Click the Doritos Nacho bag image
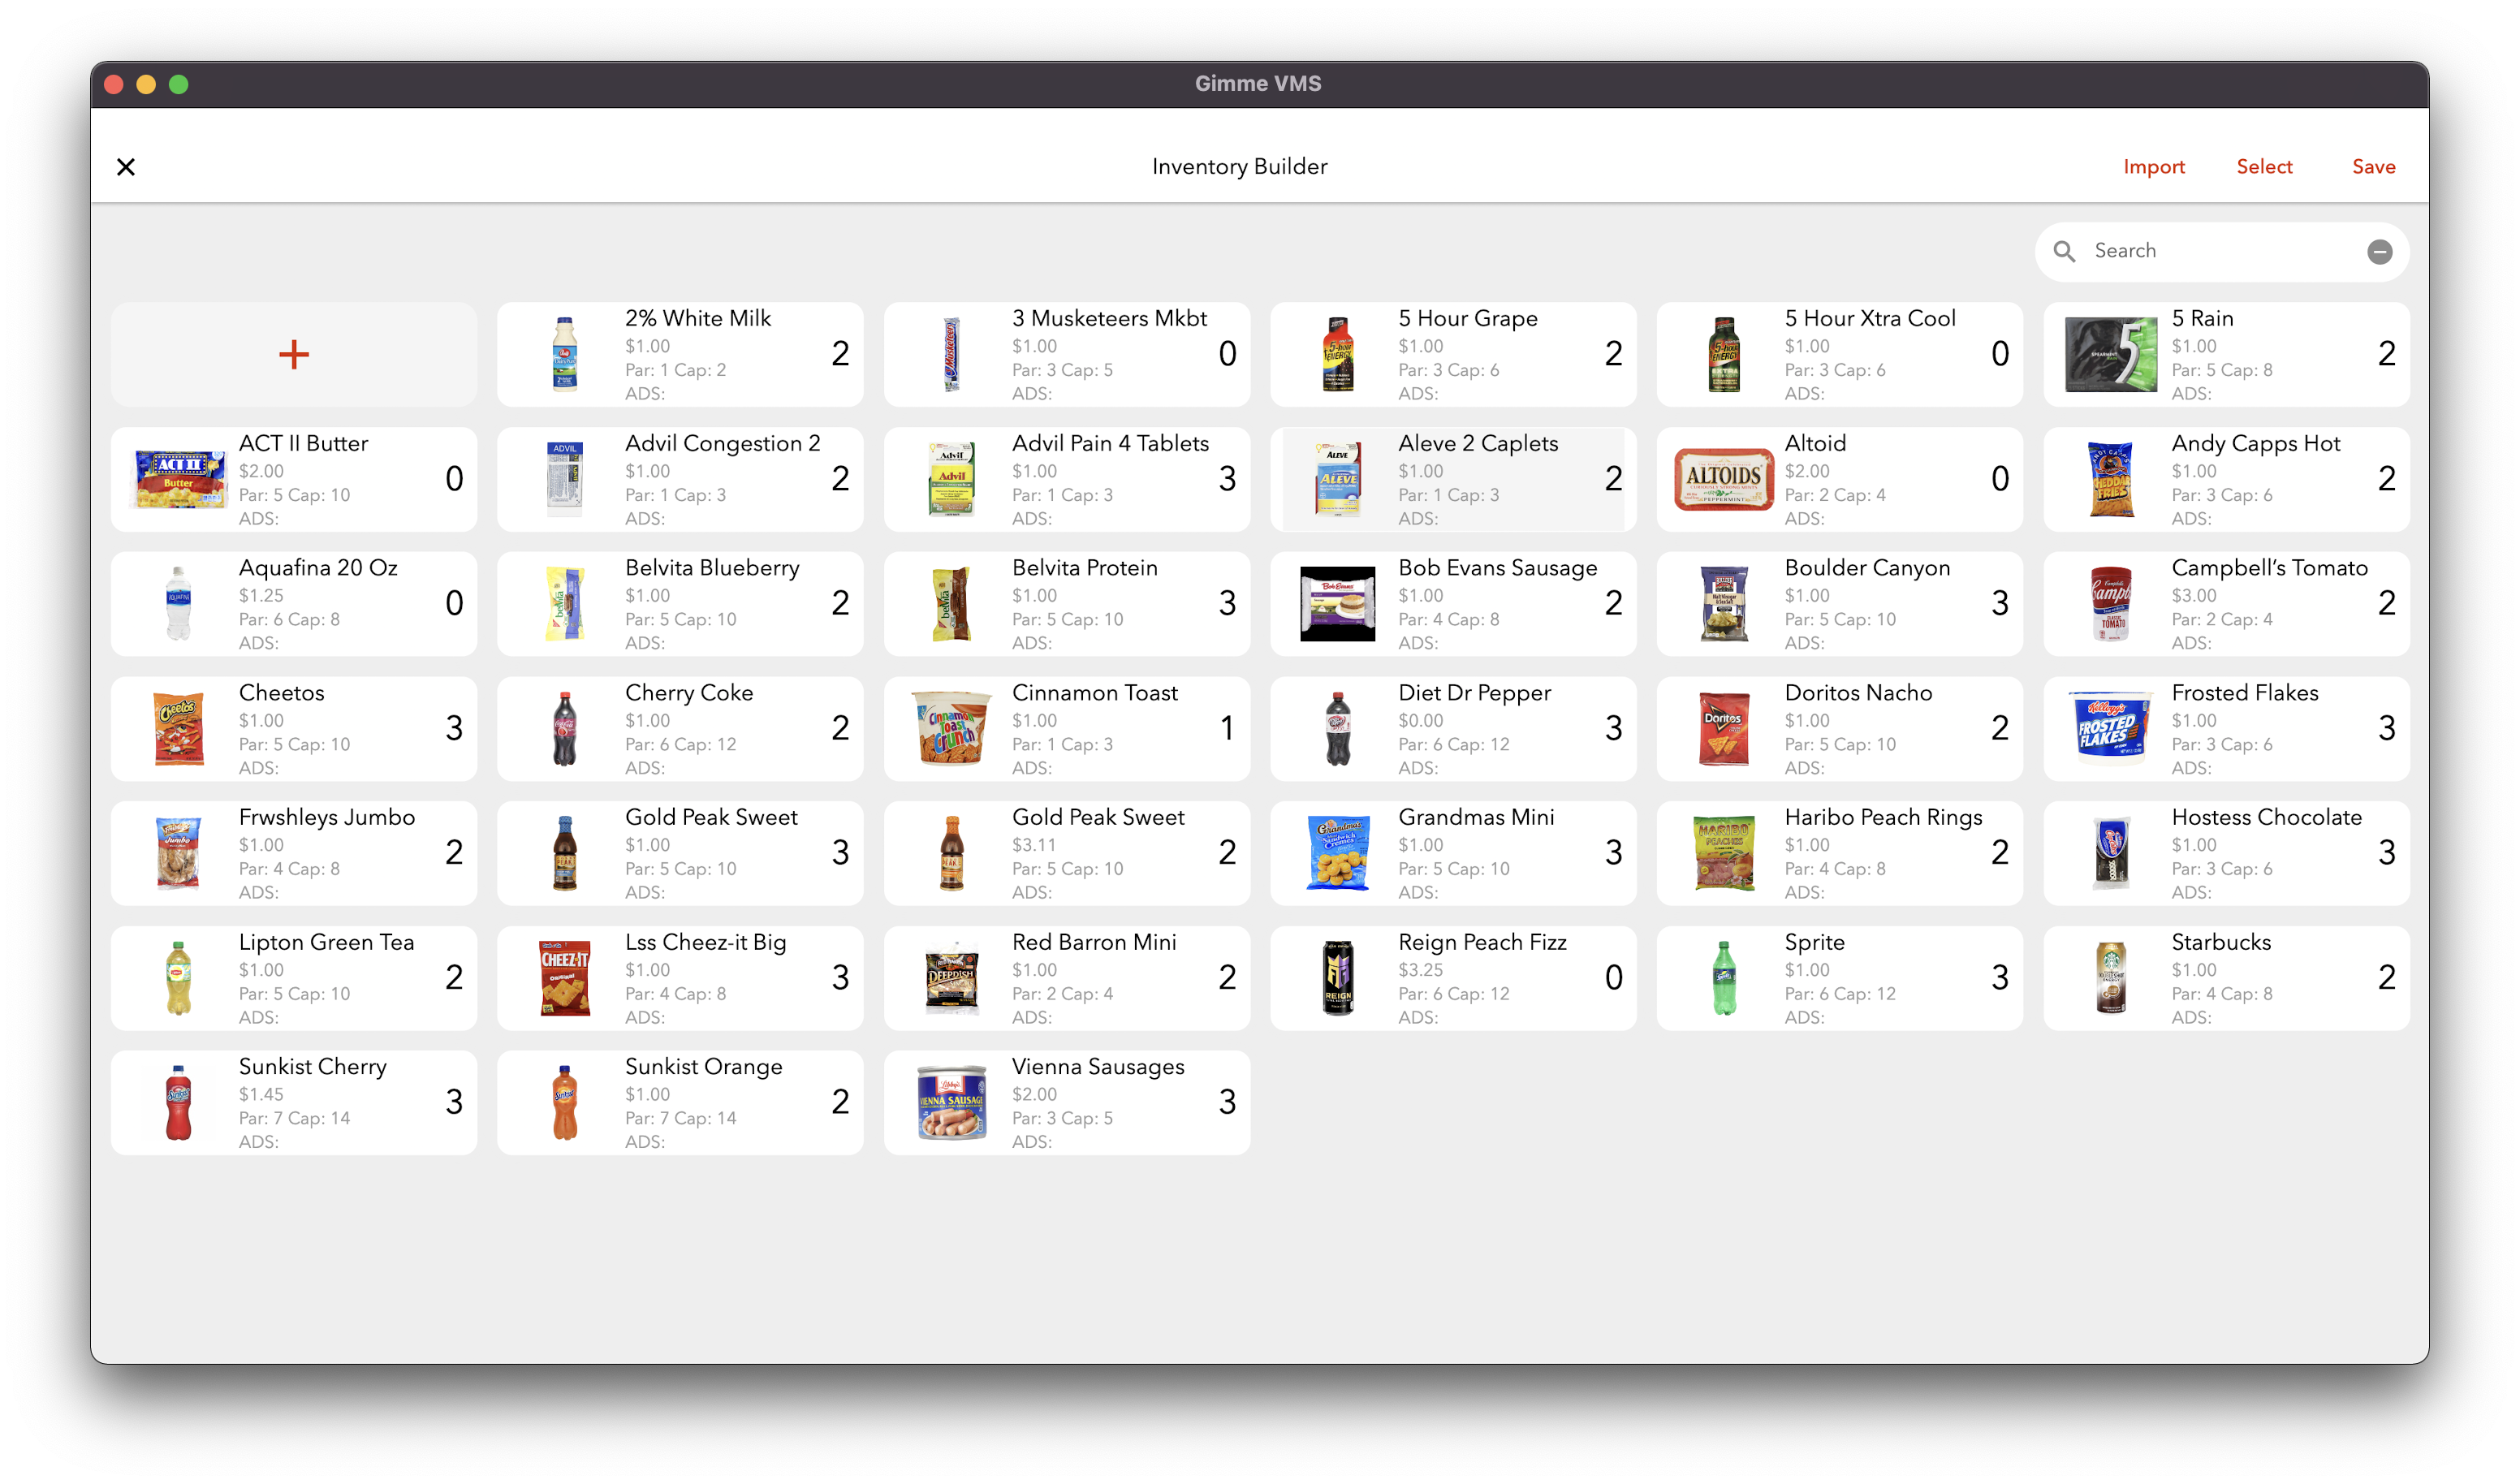The width and height of the screenshot is (2520, 1484). coord(1724,728)
